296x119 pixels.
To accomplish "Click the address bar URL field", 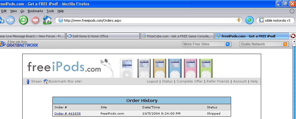I will tap(149, 20).
